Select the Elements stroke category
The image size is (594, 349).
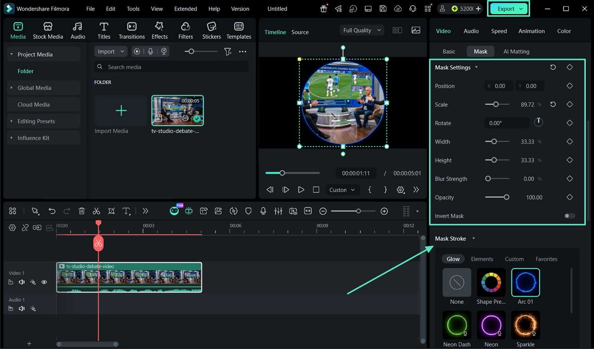click(482, 259)
